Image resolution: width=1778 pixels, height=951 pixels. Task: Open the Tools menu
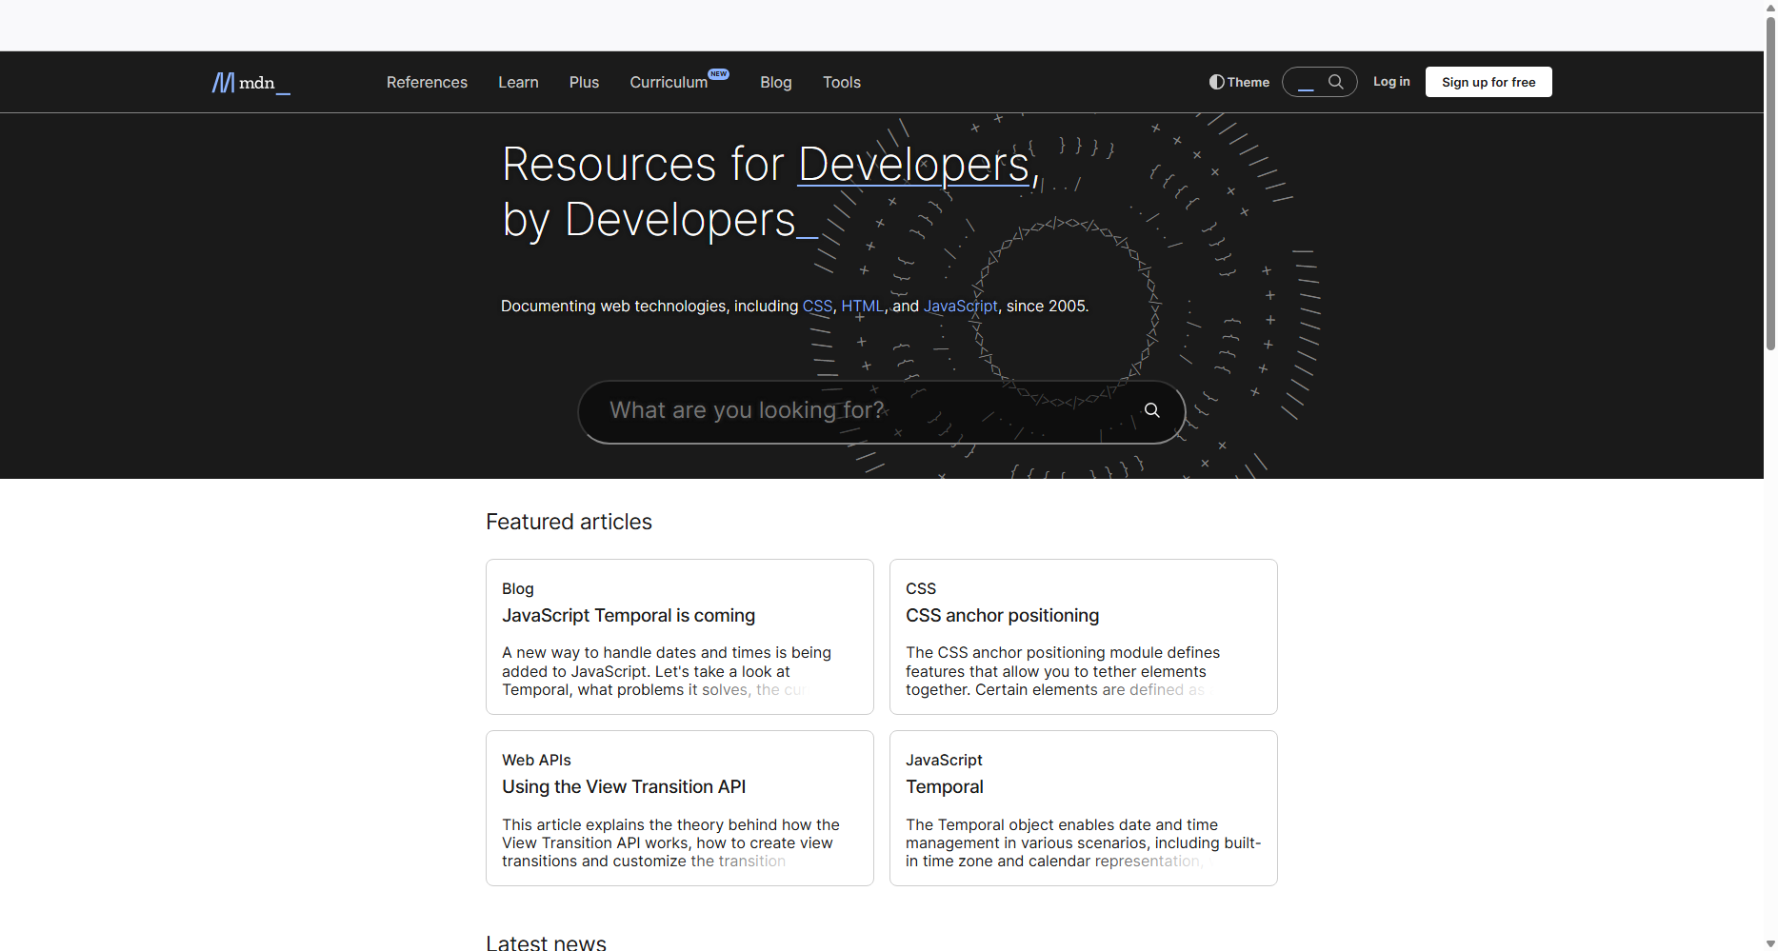tap(842, 82)
